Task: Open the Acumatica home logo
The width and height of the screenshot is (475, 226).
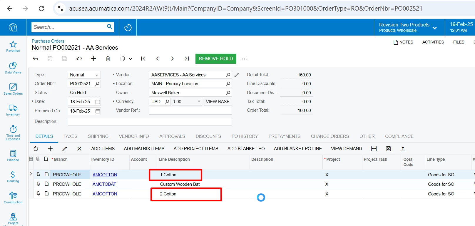Action: pos(13,27)
